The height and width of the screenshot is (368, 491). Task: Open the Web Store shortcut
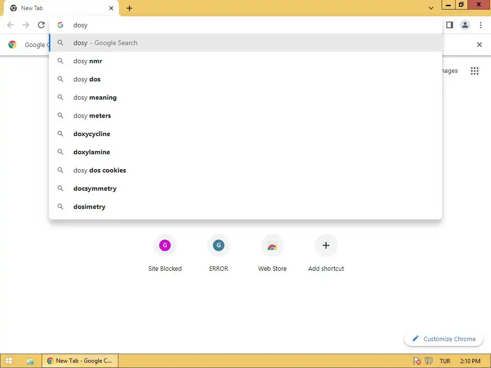click(x=272, y=253)
